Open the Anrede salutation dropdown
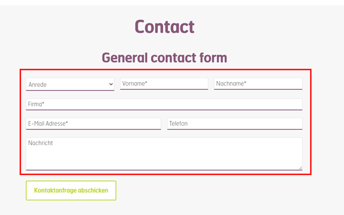This screenshot has height=215, width=344. click(70, 85)
